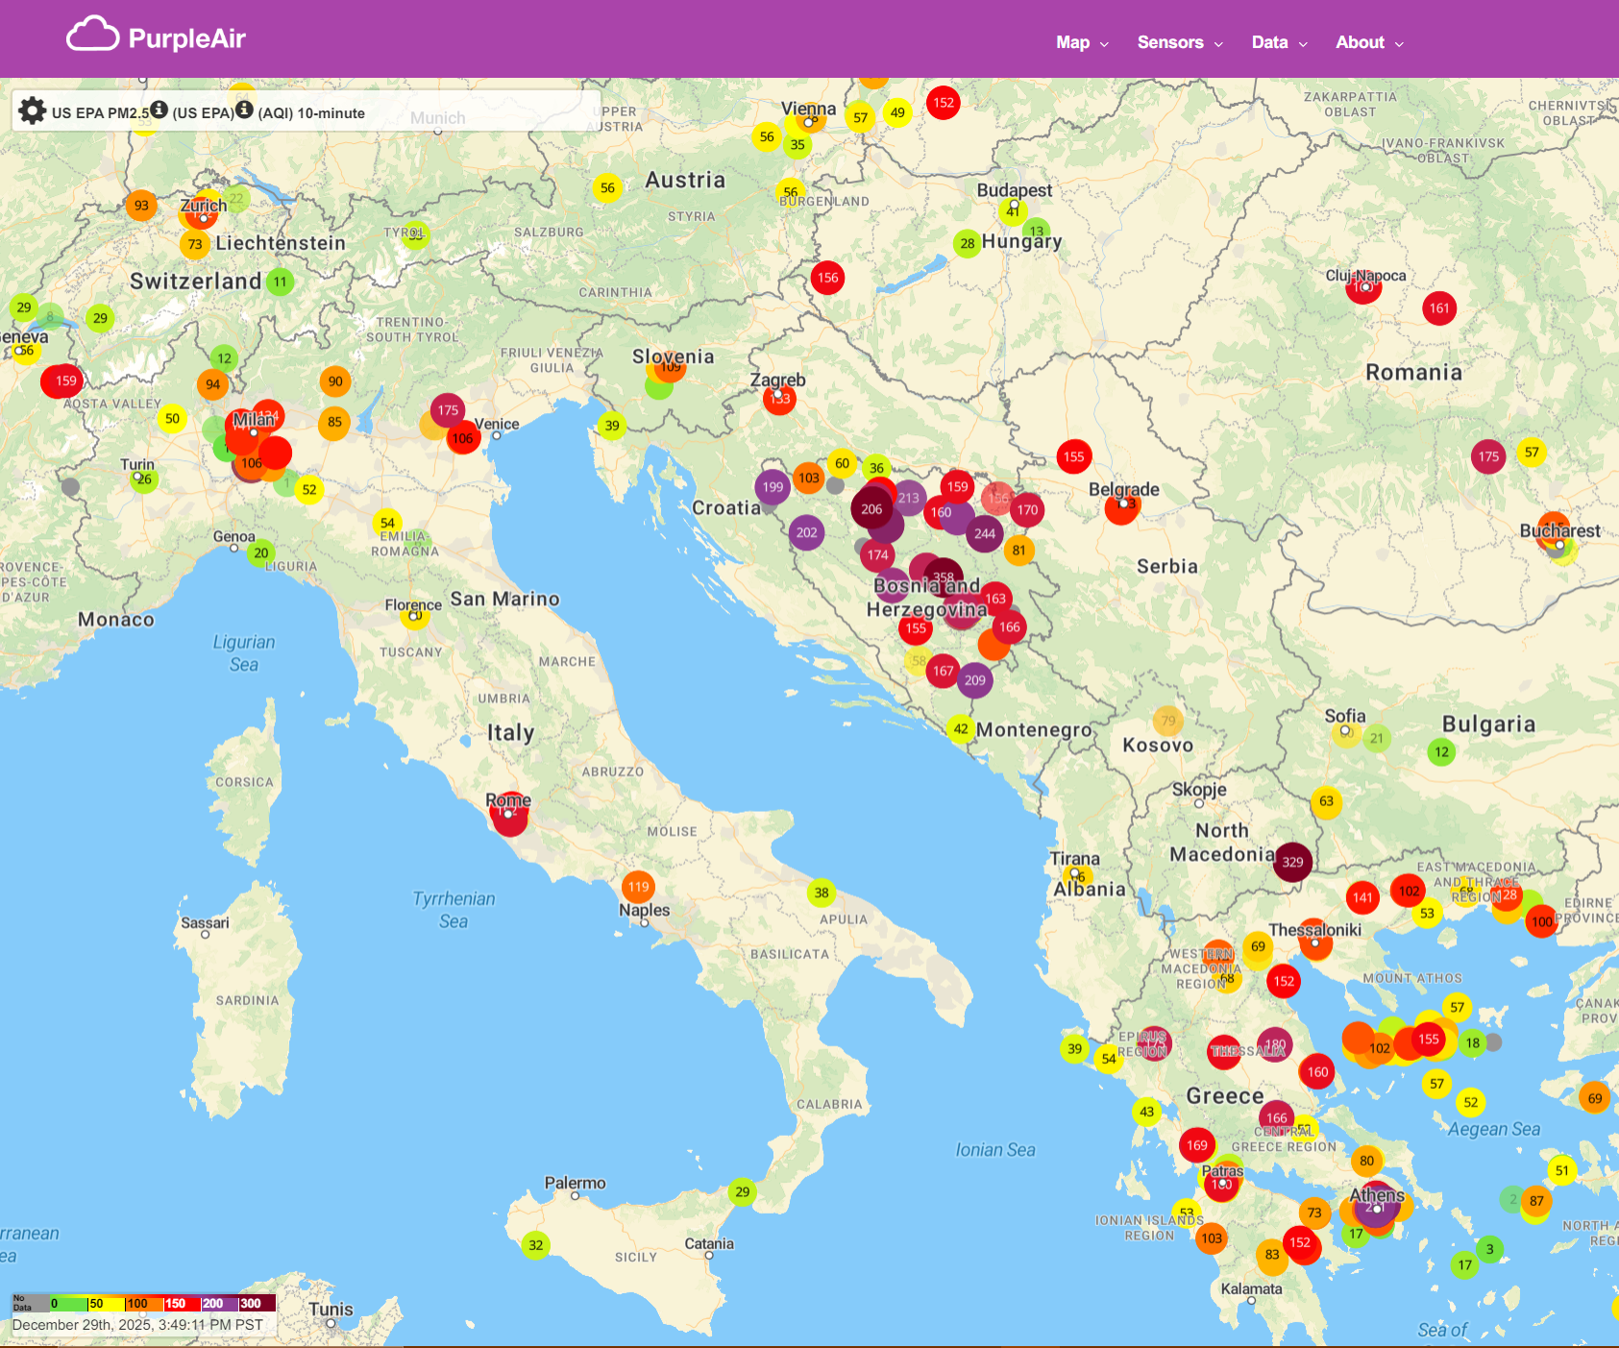The image size is (1619, 1348).
Task: Select the 38 sensor marker in Apulia
Action: coord(822,893)
